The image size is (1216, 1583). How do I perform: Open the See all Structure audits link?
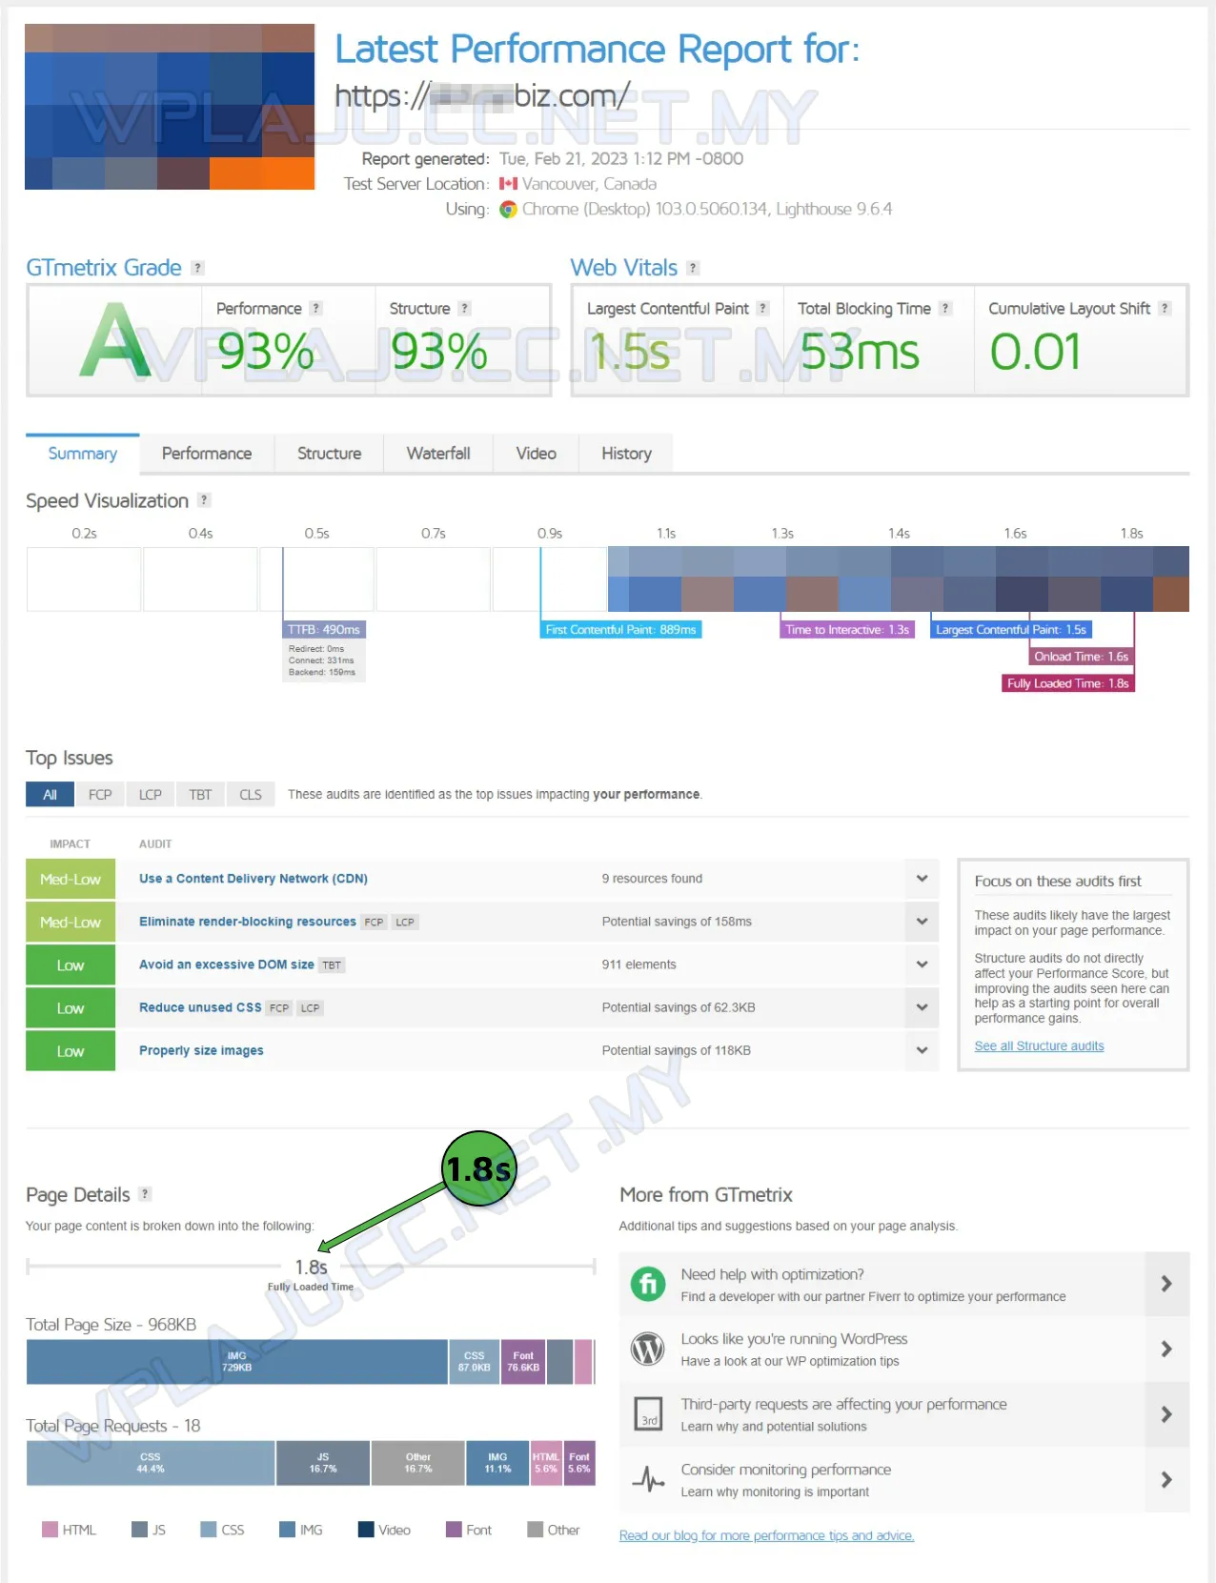pyautogui.click(x=1039, y=1045)
